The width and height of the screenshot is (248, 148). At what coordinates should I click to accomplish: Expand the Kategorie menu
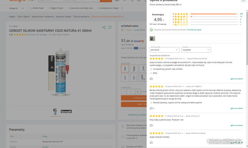[x=16, y=8]
